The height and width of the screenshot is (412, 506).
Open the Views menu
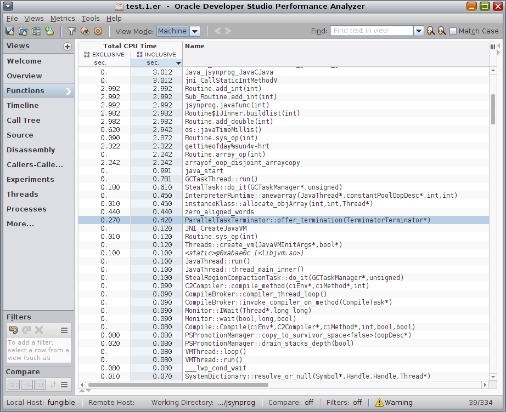point(34,19)
